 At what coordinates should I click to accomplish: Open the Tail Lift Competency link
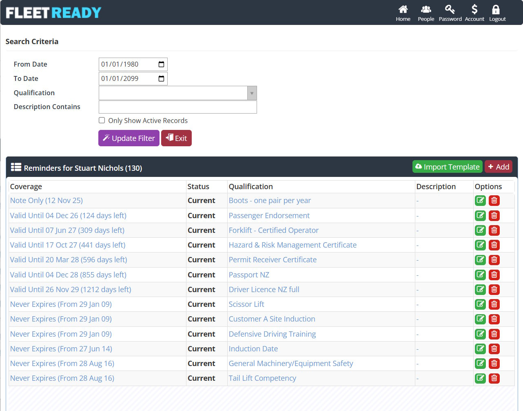(262, 378)
